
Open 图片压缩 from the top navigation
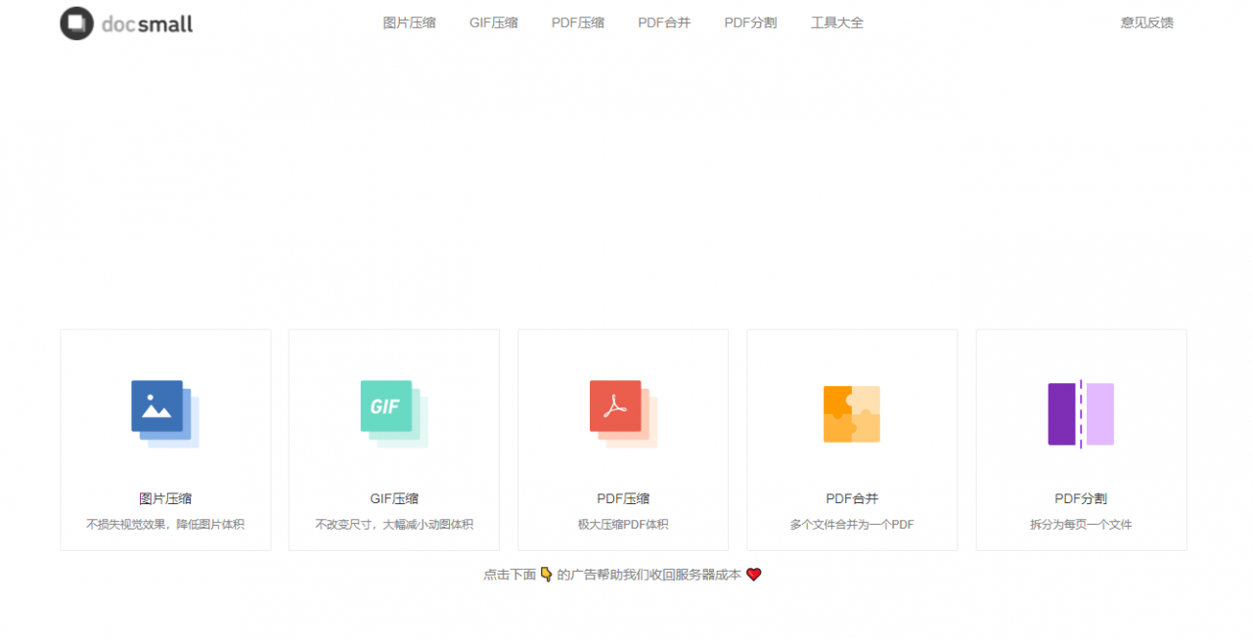(x=409, y=22)
